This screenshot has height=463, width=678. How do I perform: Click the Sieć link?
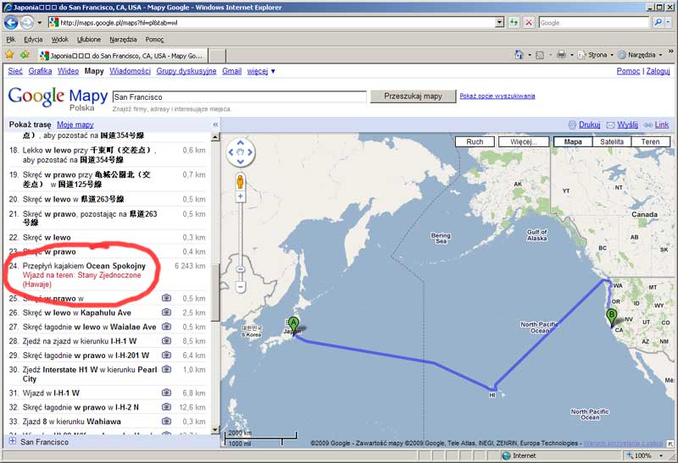coord(15,71)
